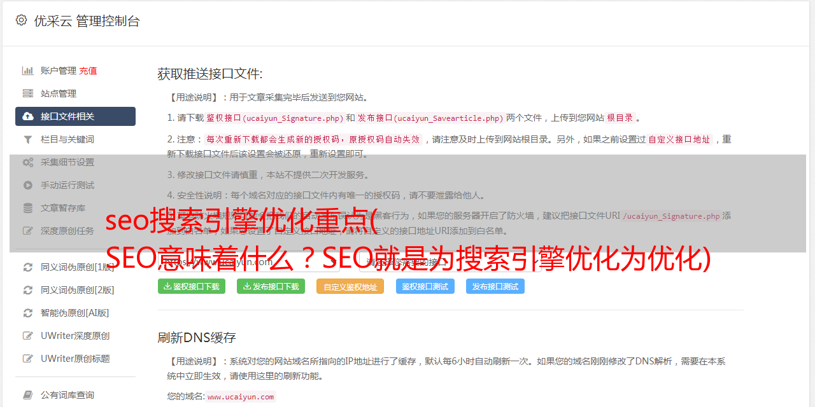
Task: Click the 优采云 管理控制台 header title
Action: pyautogui.click(x=87, y=21)
